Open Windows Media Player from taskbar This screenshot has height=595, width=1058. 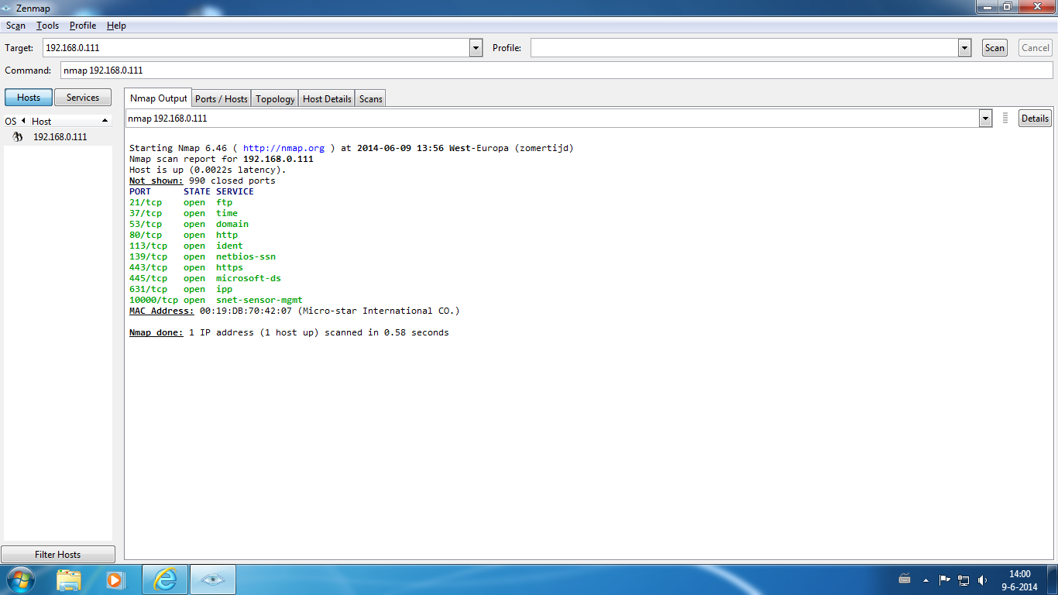click(x=115, y=580)
